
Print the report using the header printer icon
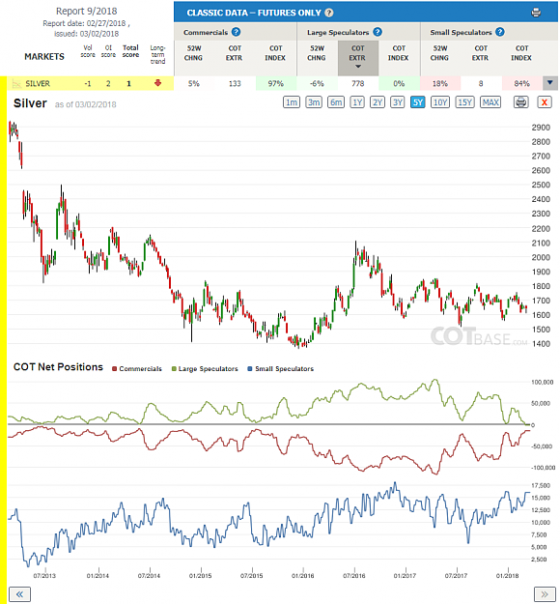pos(536,13)
